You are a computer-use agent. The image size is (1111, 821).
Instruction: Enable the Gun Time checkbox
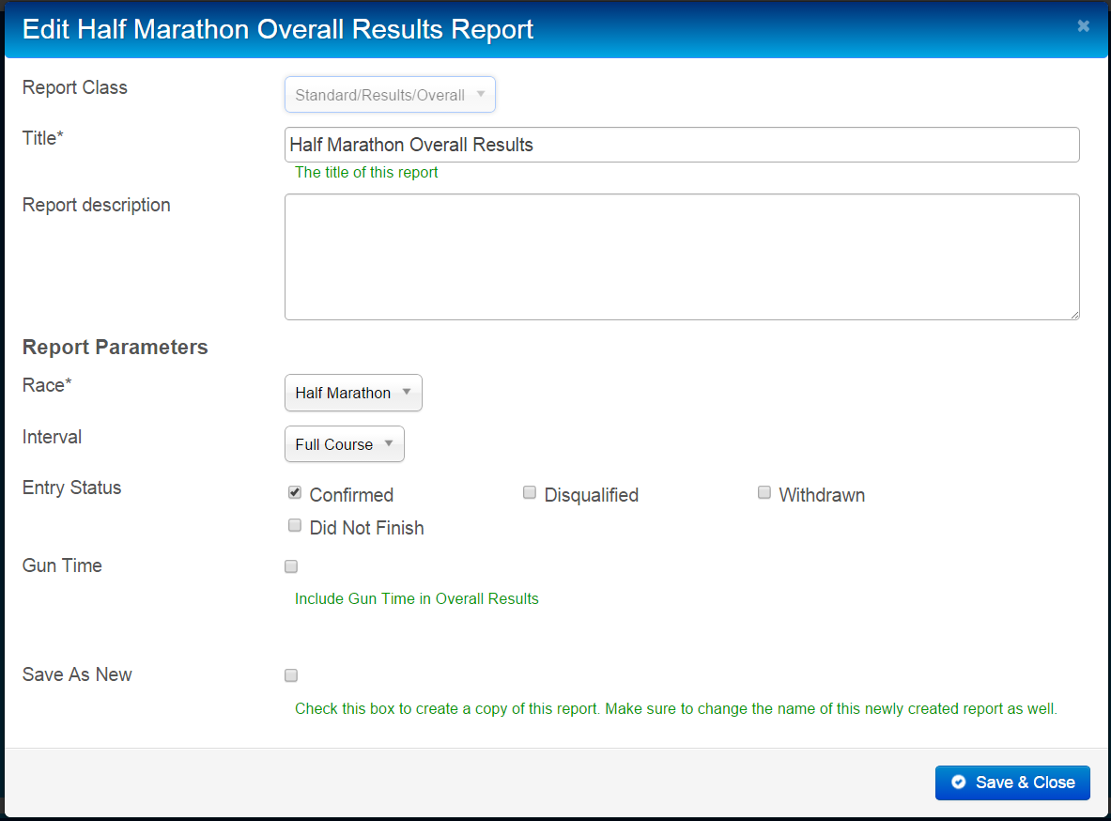tap(291, 566)
